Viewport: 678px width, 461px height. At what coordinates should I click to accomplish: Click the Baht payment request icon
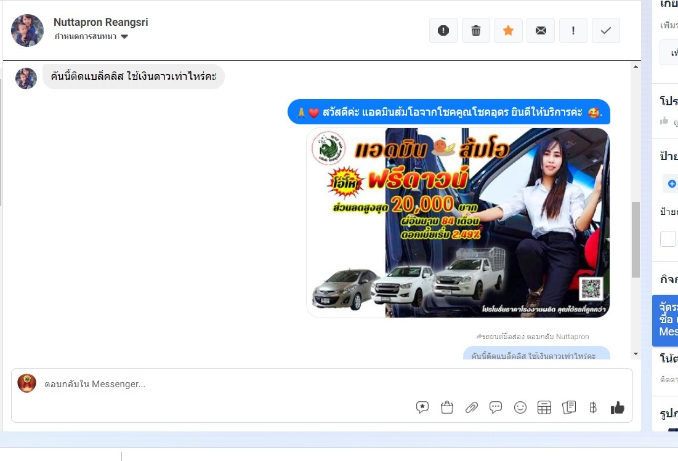(593, 407)
